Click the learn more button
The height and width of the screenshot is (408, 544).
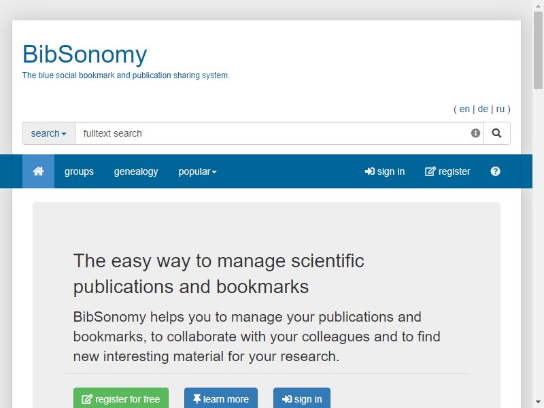coord(220,399)
